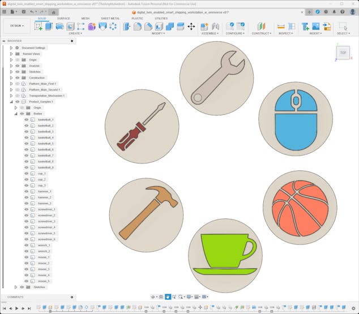Click the Measure icon above Inspect
The image size is (359, 314).
coord(281,26)
